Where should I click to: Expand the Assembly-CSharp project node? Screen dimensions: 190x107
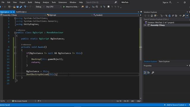point(145,25)
